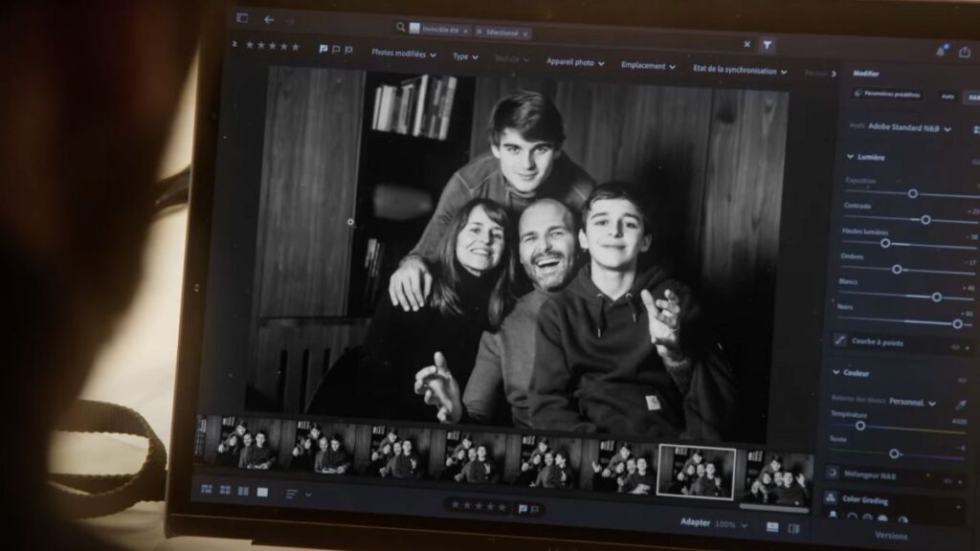Open the Appareil photo filter dropdown

(575, 63)
